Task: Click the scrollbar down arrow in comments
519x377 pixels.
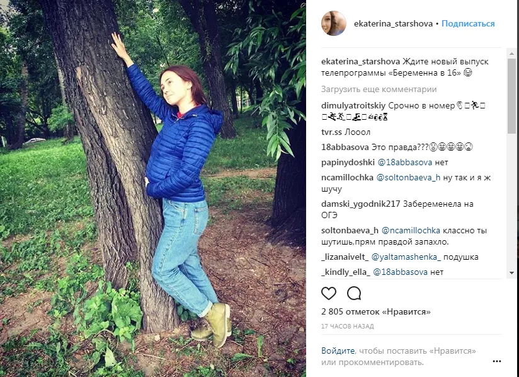Action: [x=511, y=273]
